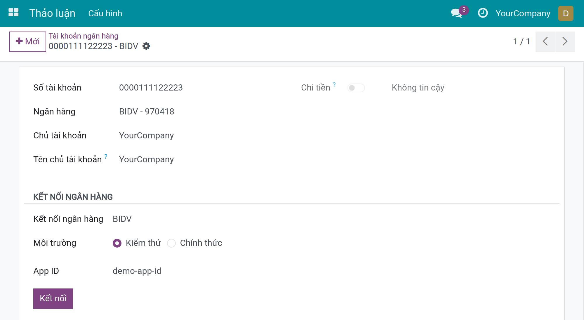Viewport: 584px width, 320px height.
Task: Go to next record arrow
Action: pyautogui.click(x=565, y=41)
